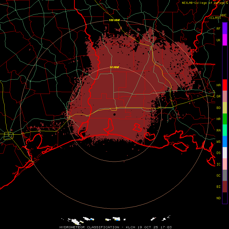The image size is (229, 229).
Task: Select the yellow BD legend swatch
Action: (x=225, y=108)
